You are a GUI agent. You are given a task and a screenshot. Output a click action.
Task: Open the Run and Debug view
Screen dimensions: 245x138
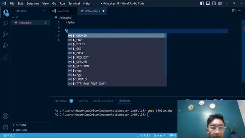point(5,46)
